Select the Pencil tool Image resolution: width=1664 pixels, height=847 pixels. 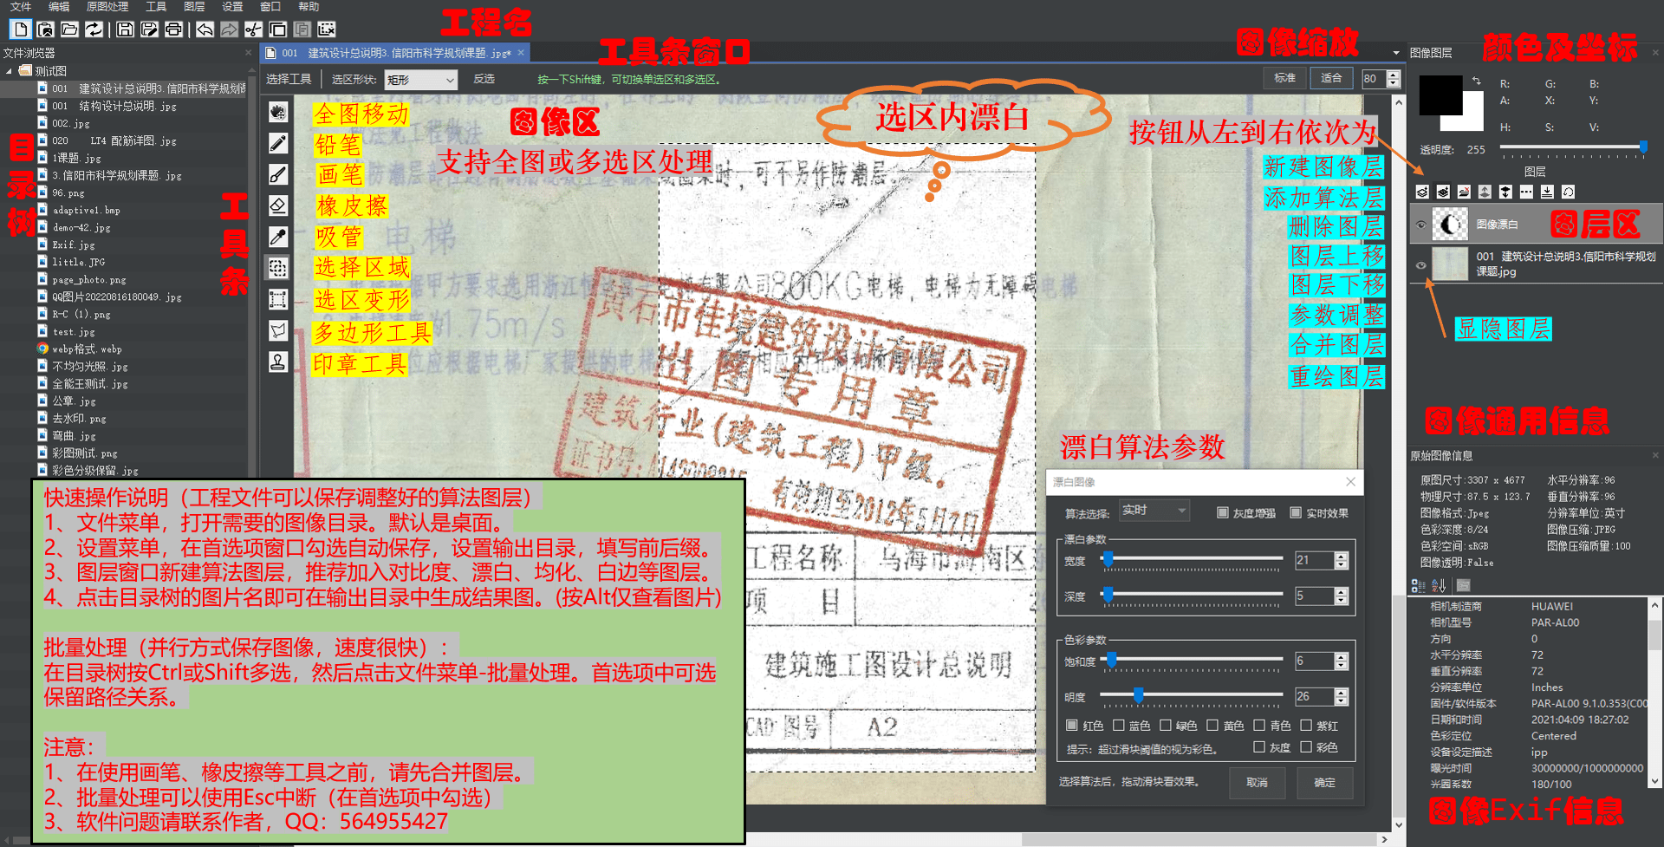pos(278,143)
